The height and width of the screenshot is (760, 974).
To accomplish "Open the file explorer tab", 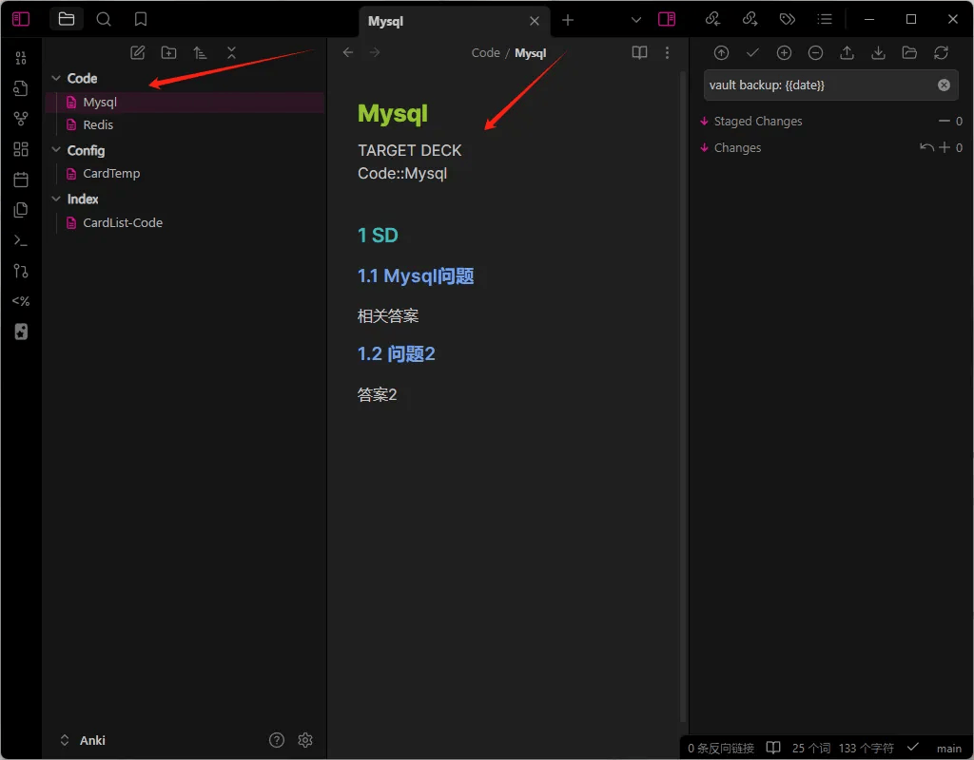I will [67, 19].
